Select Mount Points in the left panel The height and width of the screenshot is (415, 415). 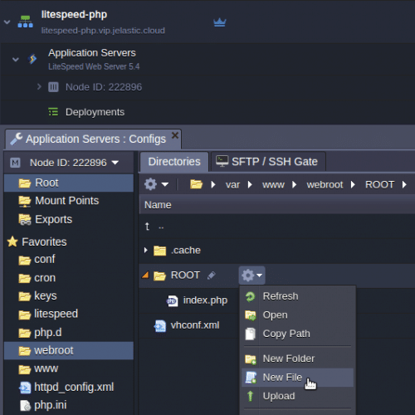pyautogui.click(x=69, y=201)
